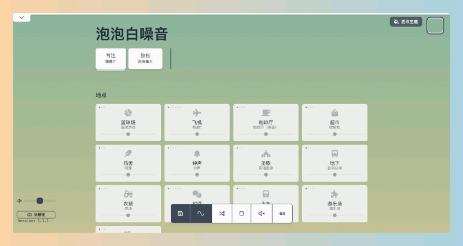Screen dimensions: 463x246
Task: Click the volume slider on the 鸡舍 card
Action: tap(128, 175)
